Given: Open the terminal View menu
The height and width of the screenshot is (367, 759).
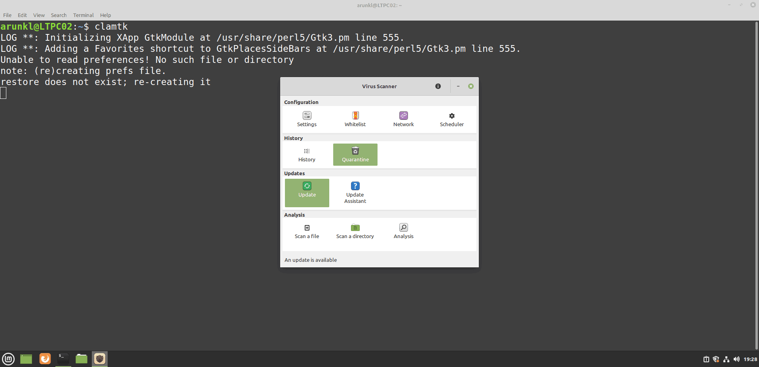Looking at the screenshot, I should point(39,15).
